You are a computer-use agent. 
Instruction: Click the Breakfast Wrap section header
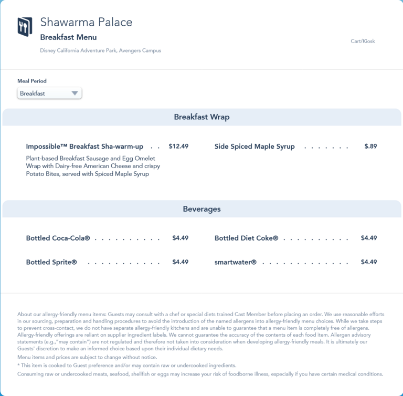coord(201,117)
